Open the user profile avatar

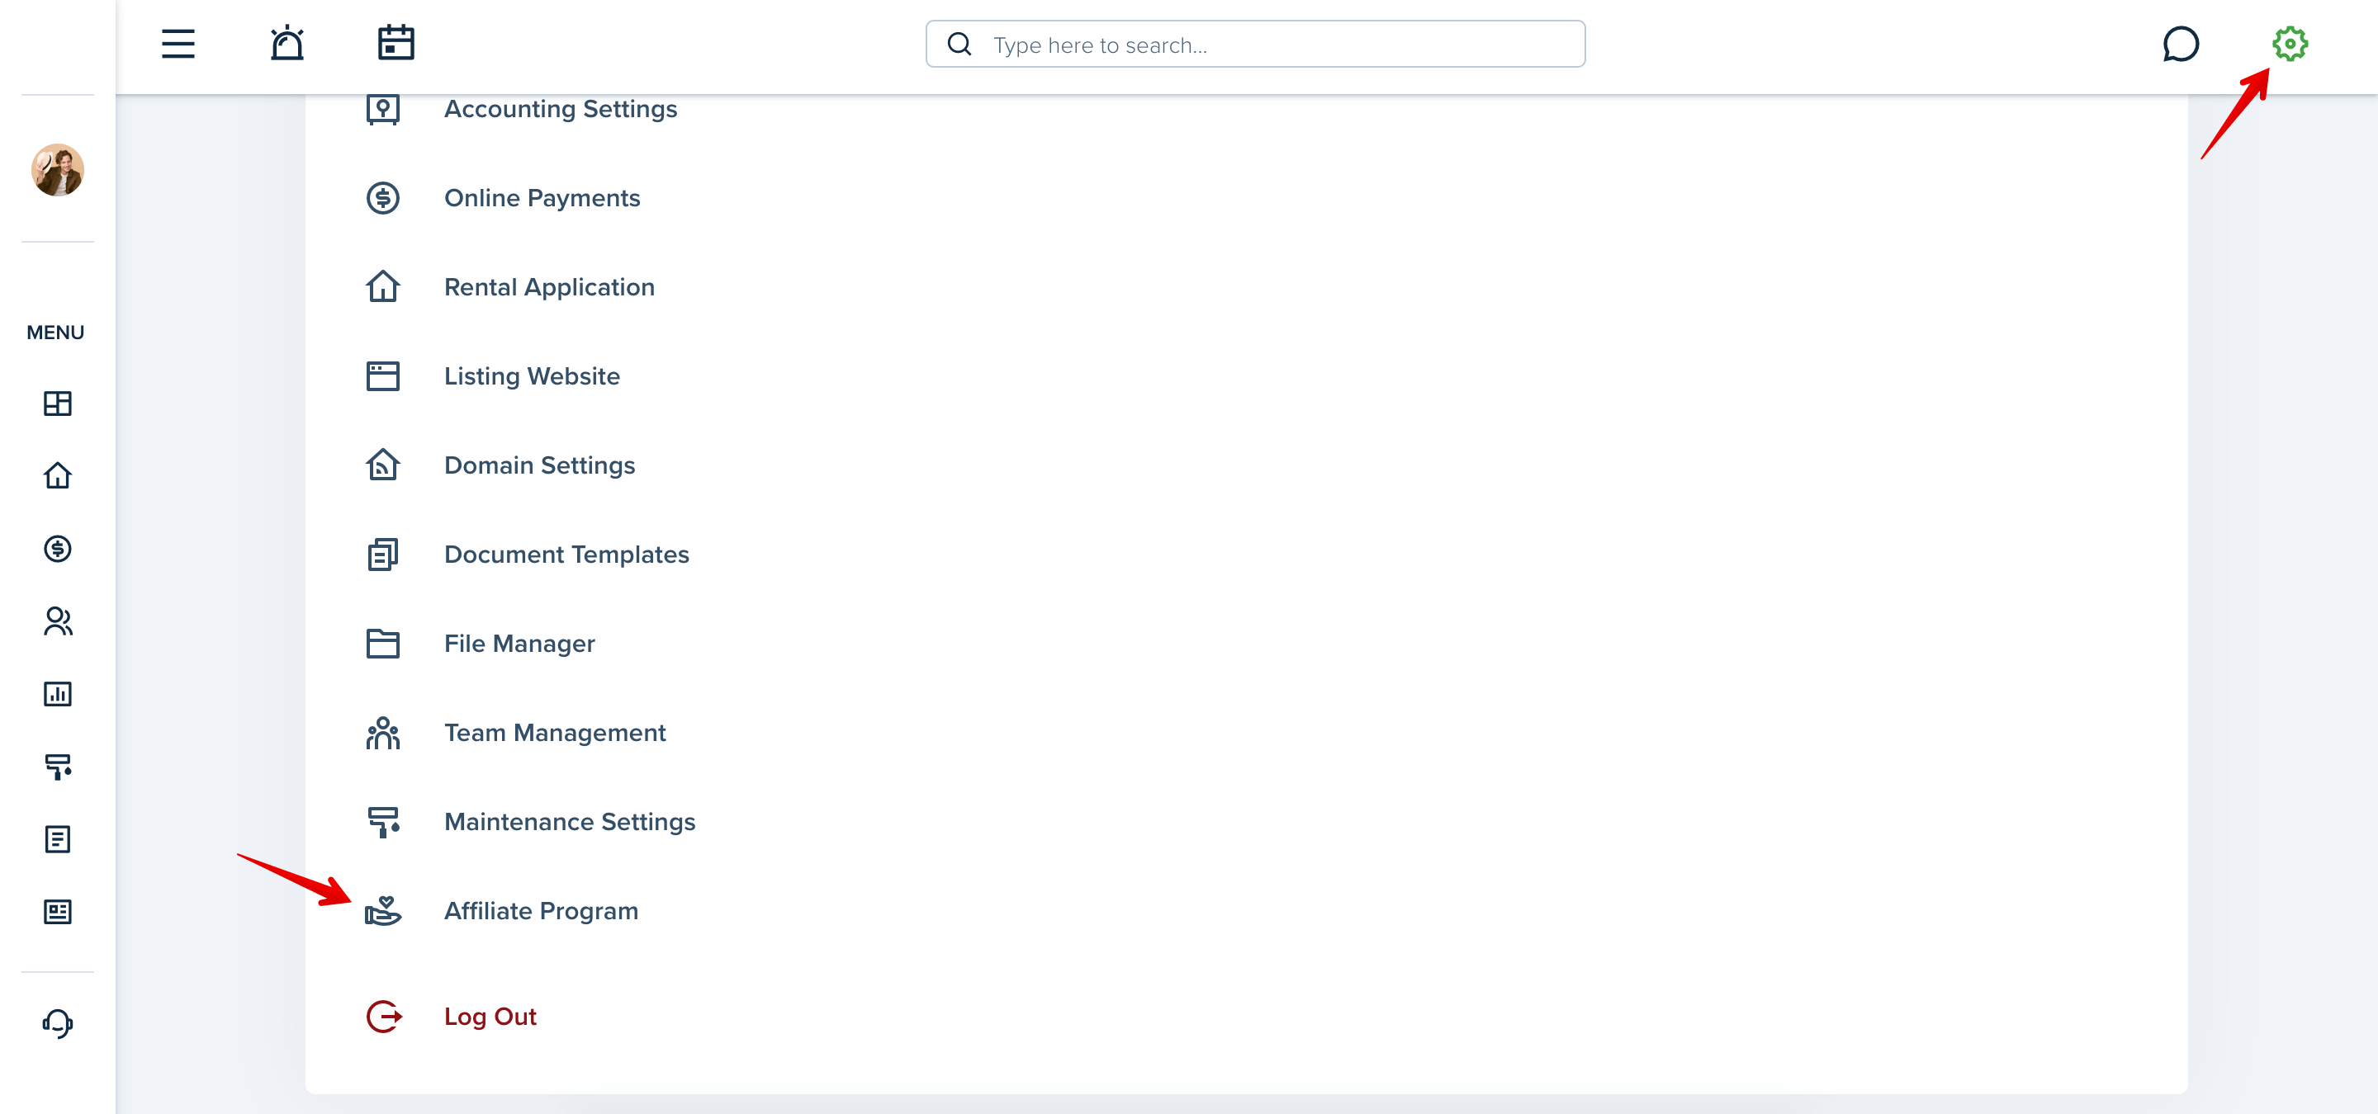tap(57, 170)
